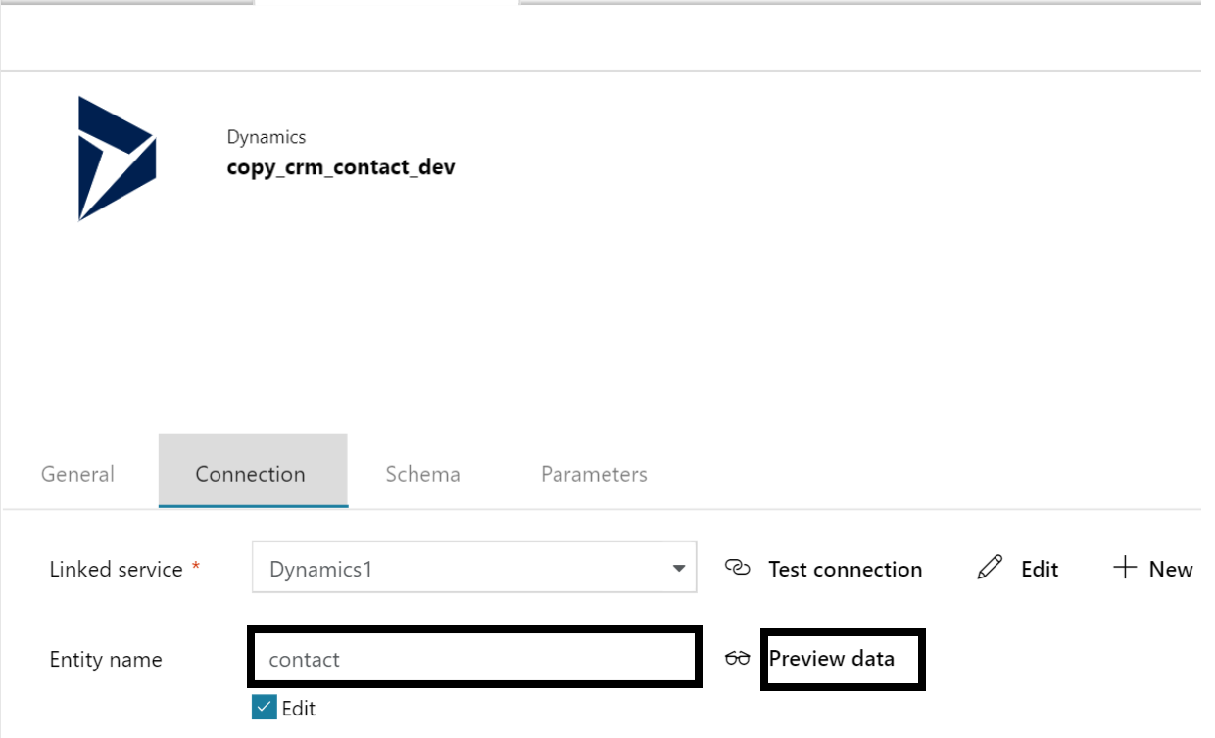The image size is (1215, 738).
Task: Expand the Linked service dropdown arrow
Action: pyautogui.click(x=678, y=569)
